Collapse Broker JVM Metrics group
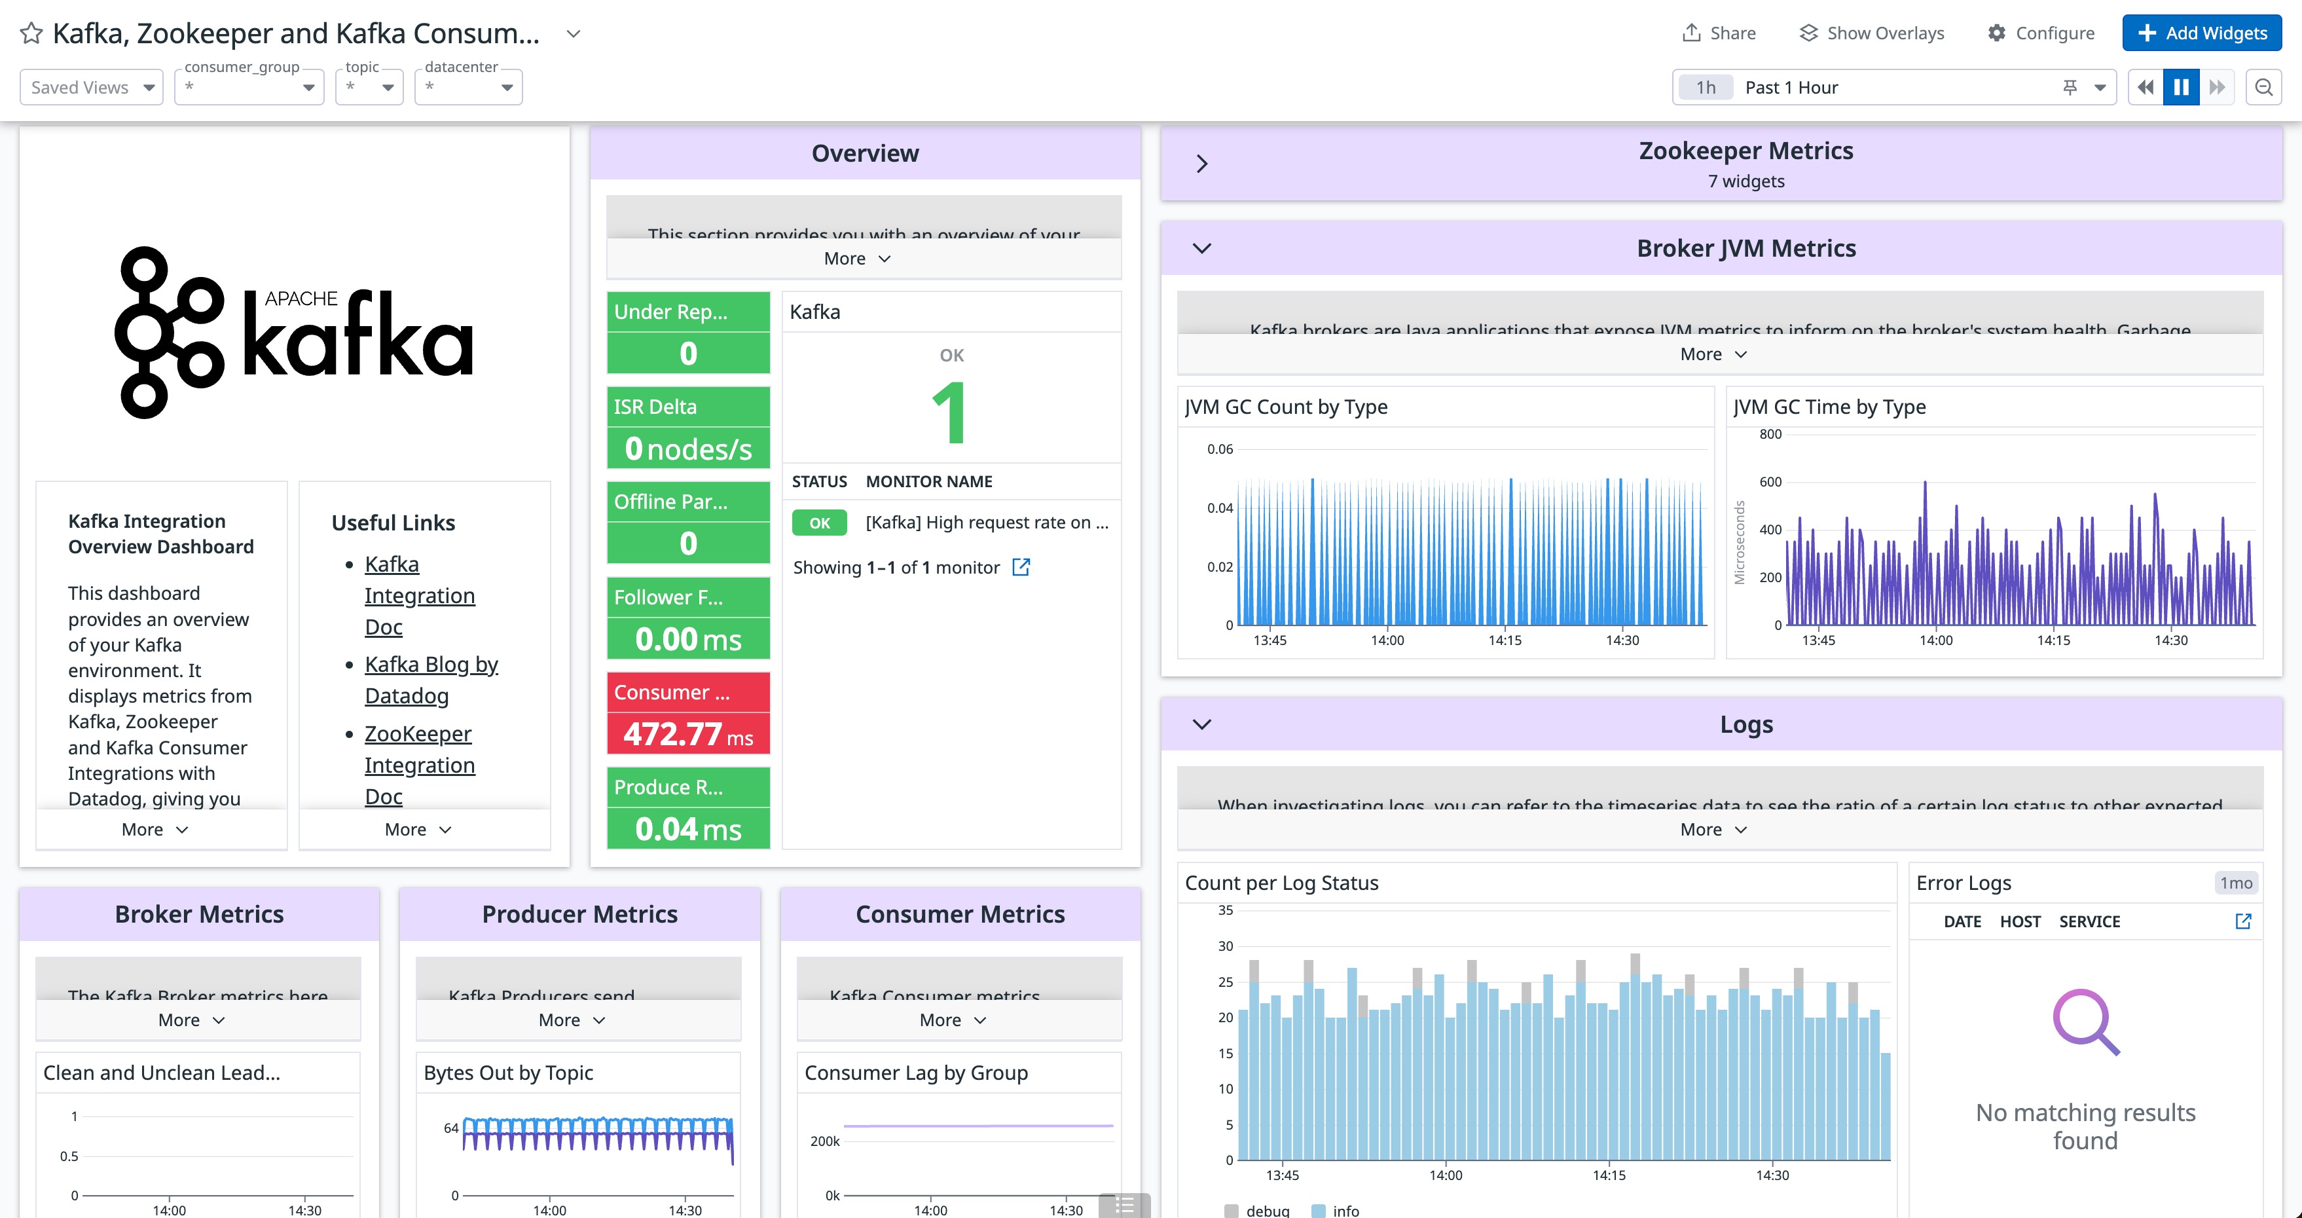Viewport: 2302px width, 1218px height. pos(1202,248)
